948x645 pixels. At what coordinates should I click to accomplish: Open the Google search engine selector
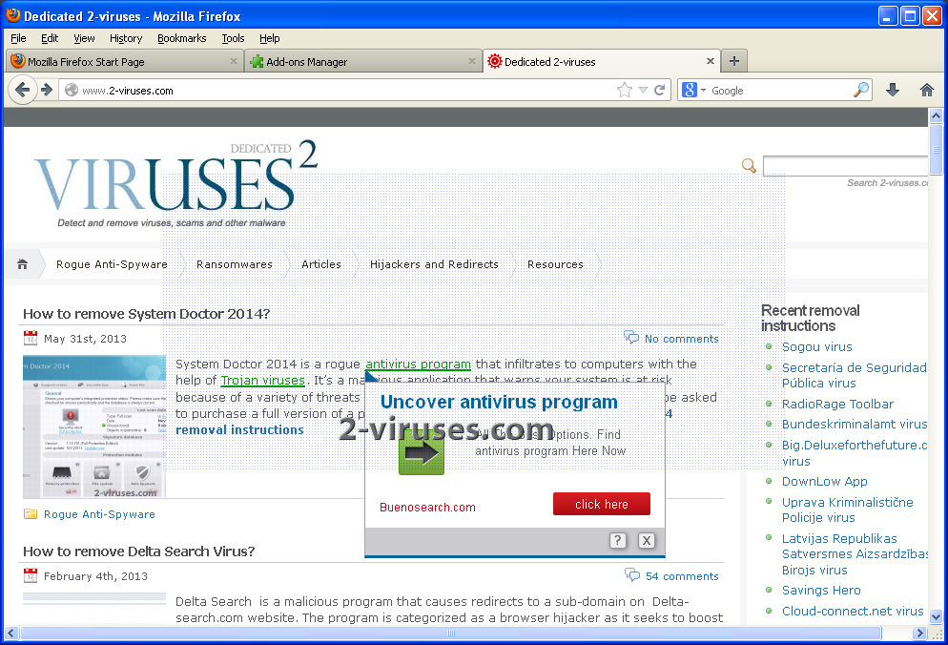pos(692,90)
